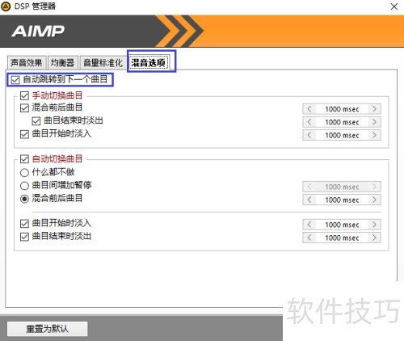The height and width of the screenshot is (341, 404).
Task: Uncheck the 手动切换曲目 group checkbox
Action: [24, 95]
